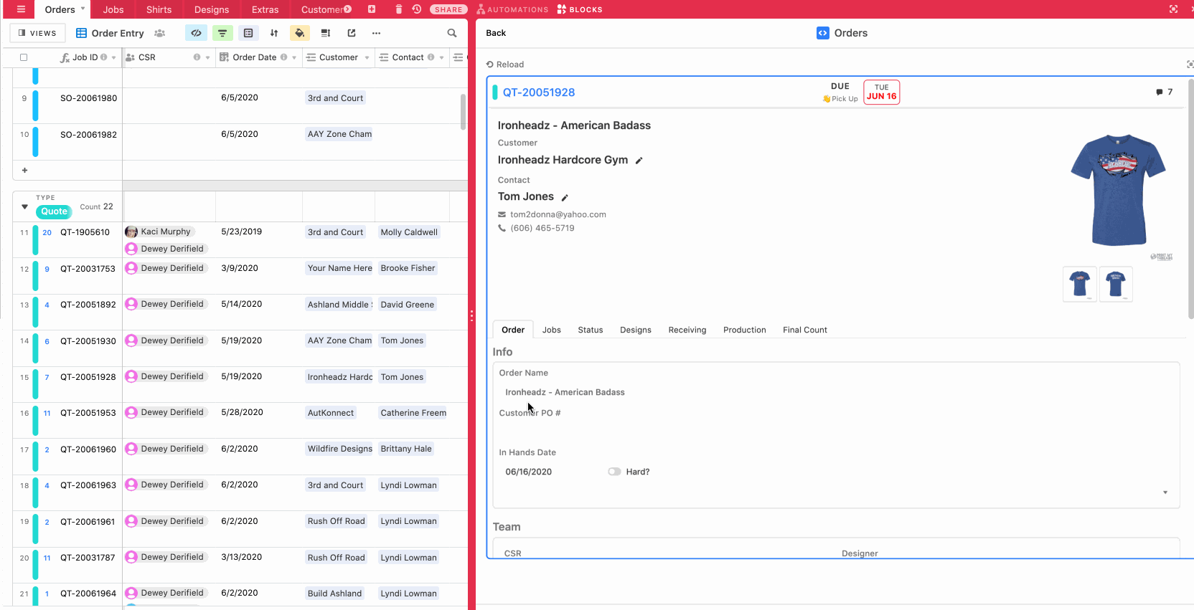The width and height of the screenshot is (1194, 610).
Task: Click the In Hands Date field 06/16/2020
Action: coord(529,472)
